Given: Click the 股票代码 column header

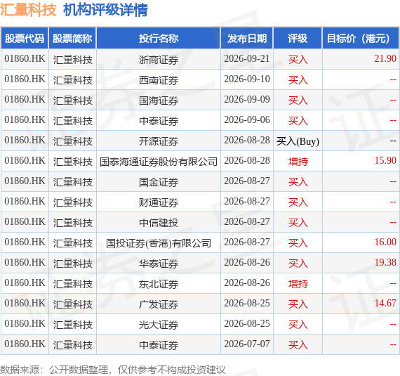Looking at the screenshot, I should point(25,39).
